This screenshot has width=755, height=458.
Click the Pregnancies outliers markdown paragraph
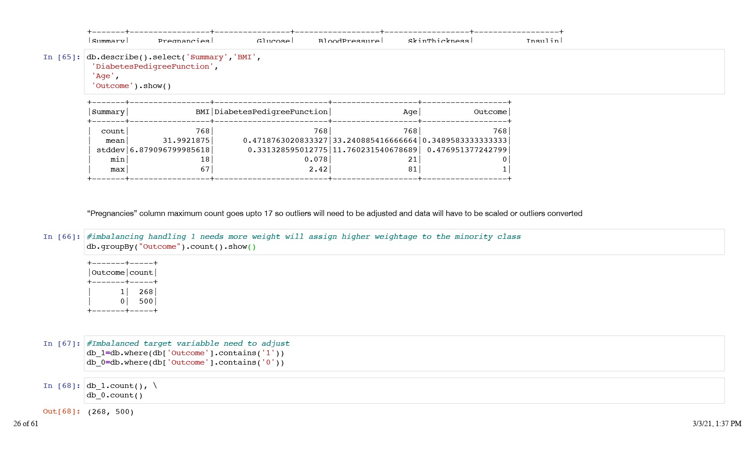point(334,213)
